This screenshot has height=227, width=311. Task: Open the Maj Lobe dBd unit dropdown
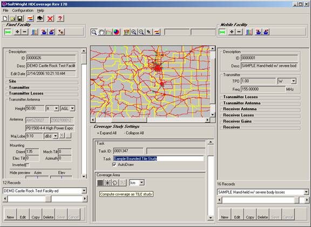click(x=55, y=136)
